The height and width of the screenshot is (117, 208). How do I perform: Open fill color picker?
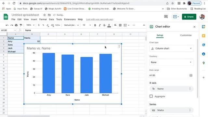tap(115, 25)
